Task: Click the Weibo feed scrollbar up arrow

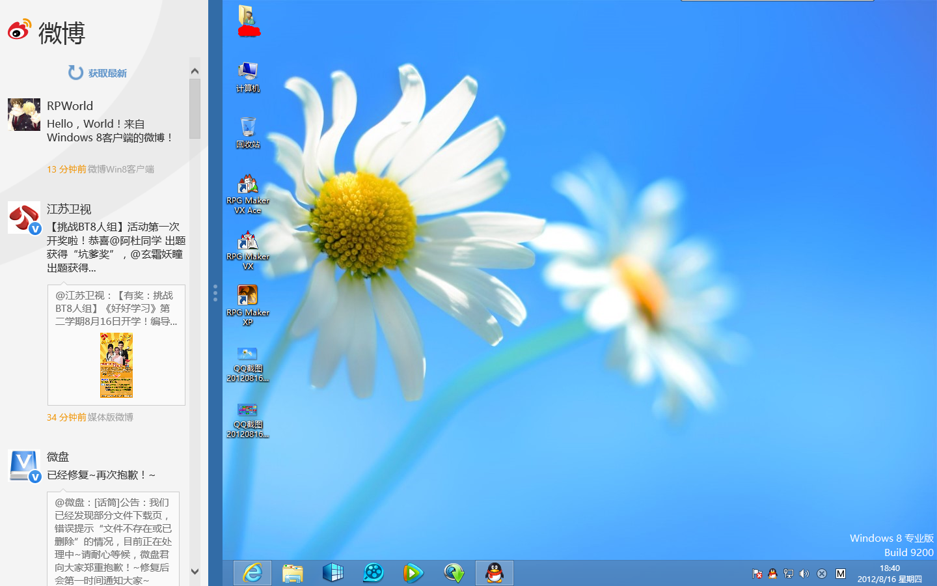Action: tap(195, 71)
